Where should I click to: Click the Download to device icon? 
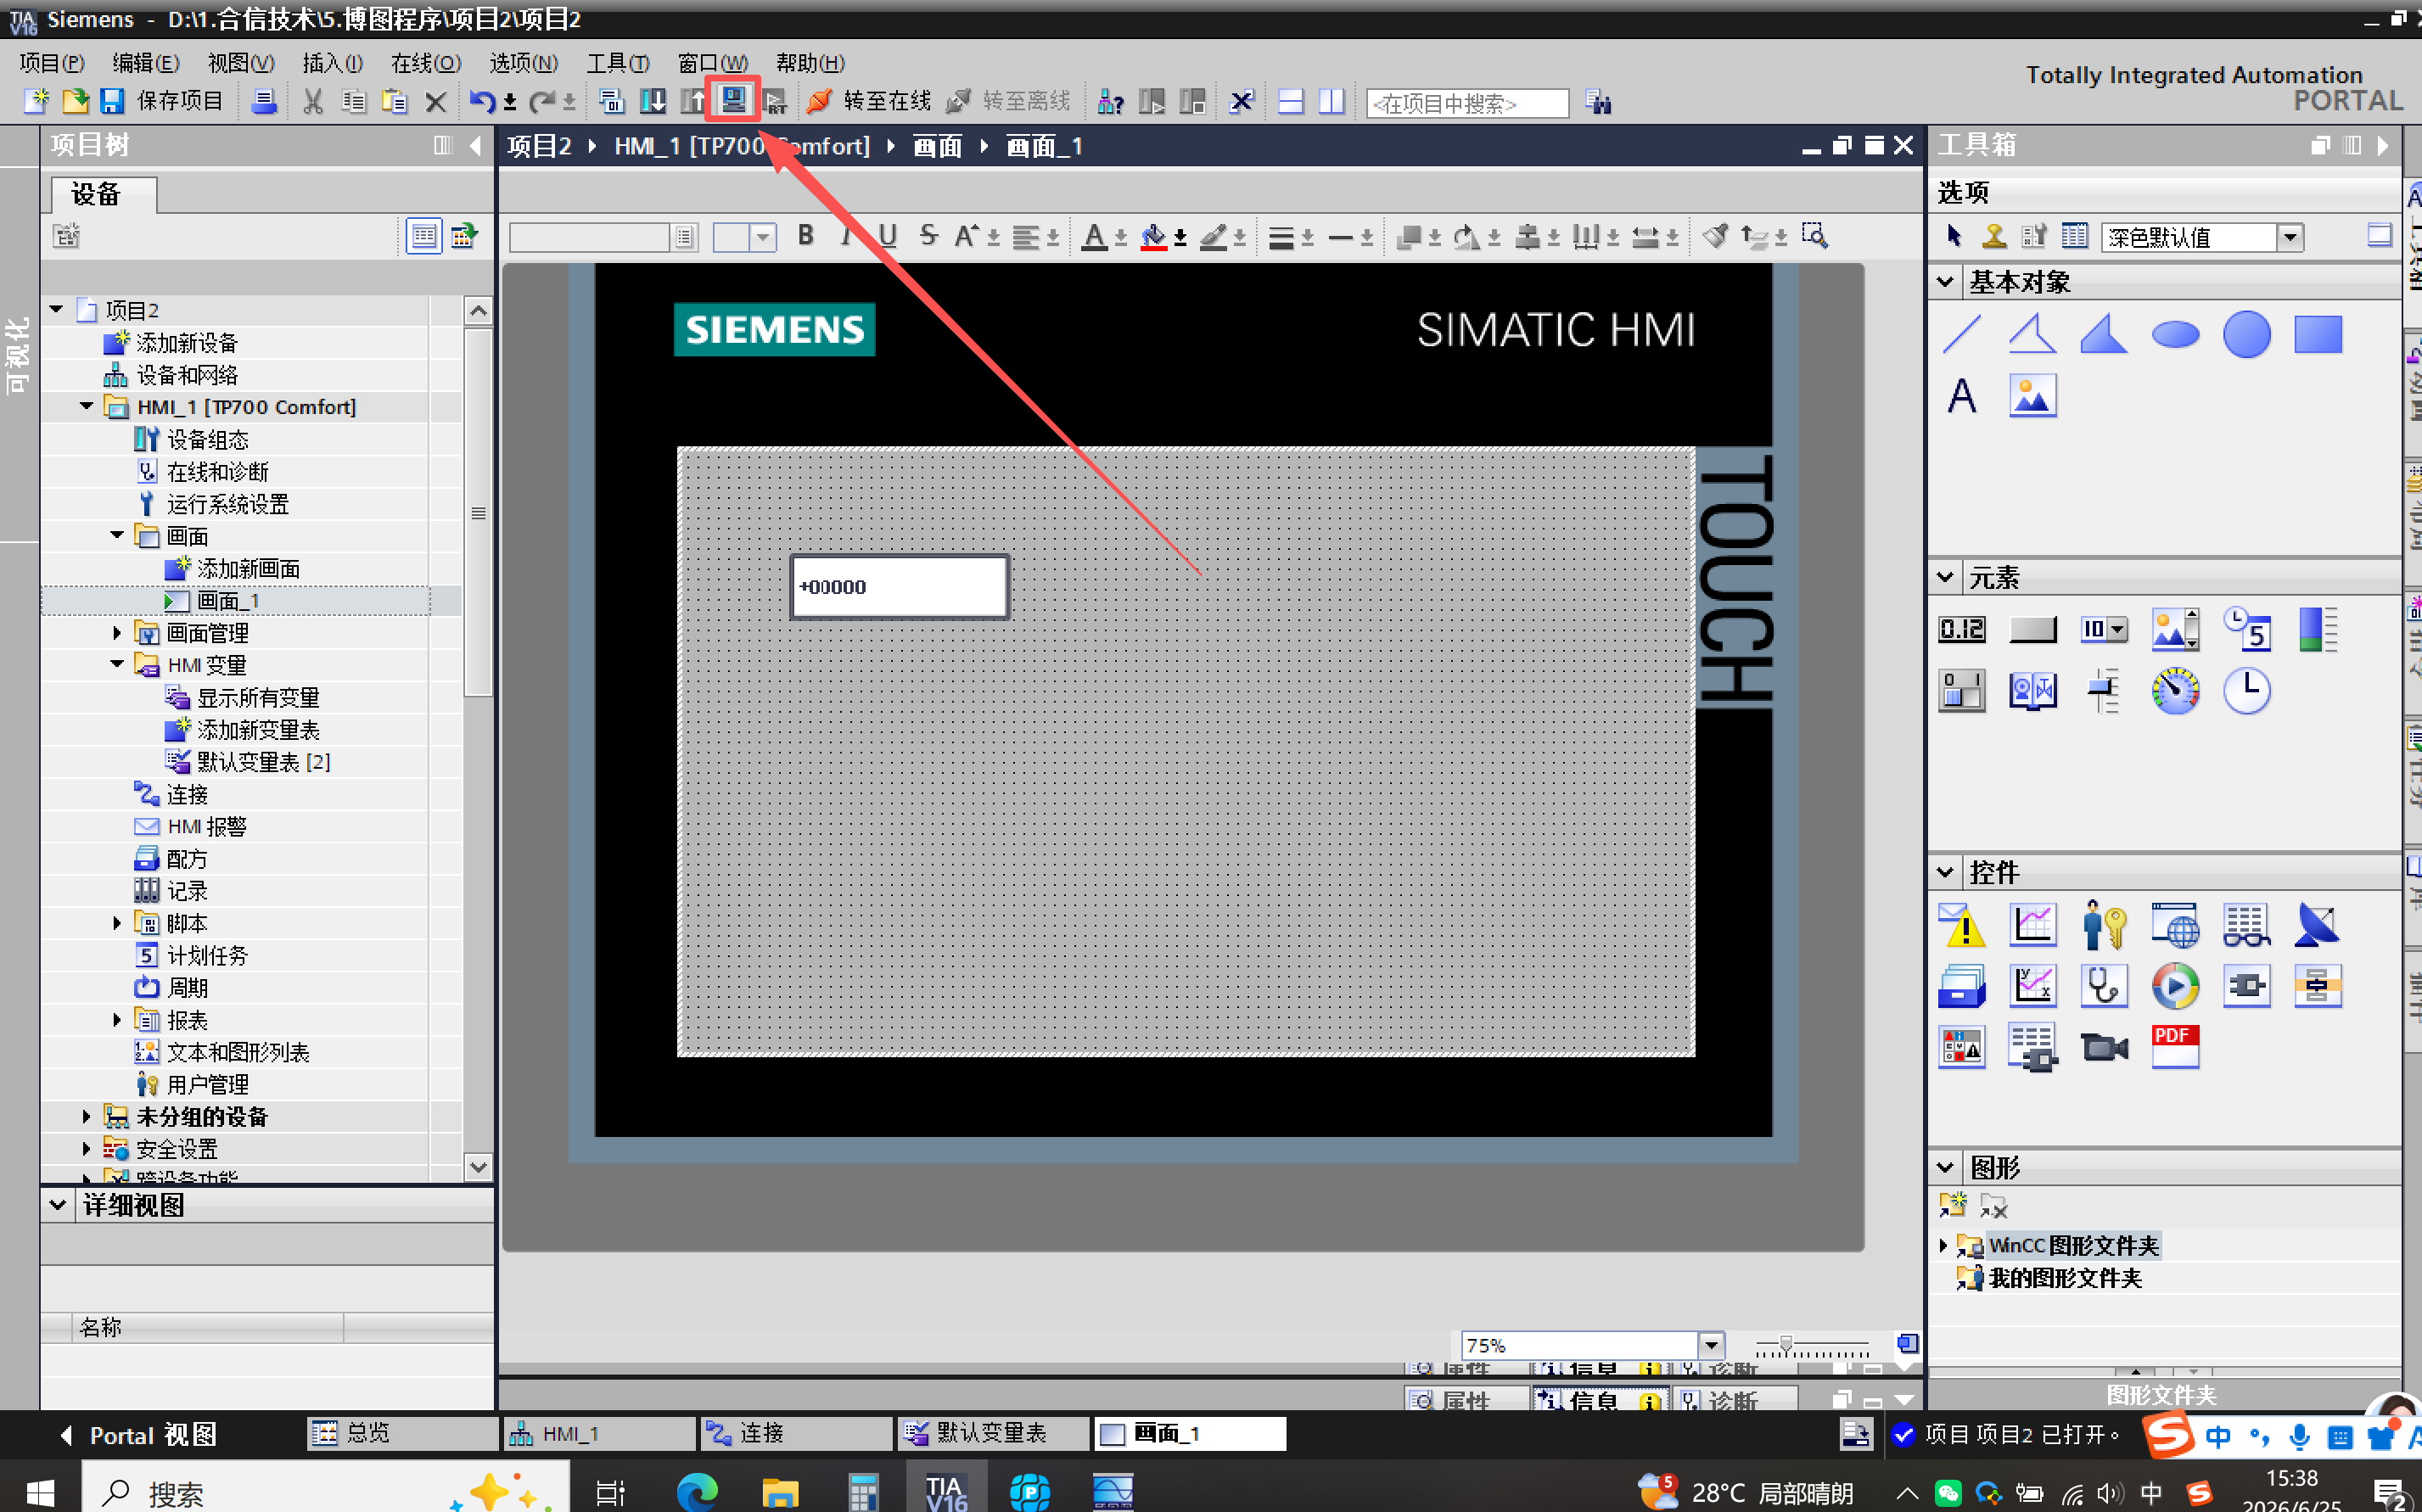point(652,101)
